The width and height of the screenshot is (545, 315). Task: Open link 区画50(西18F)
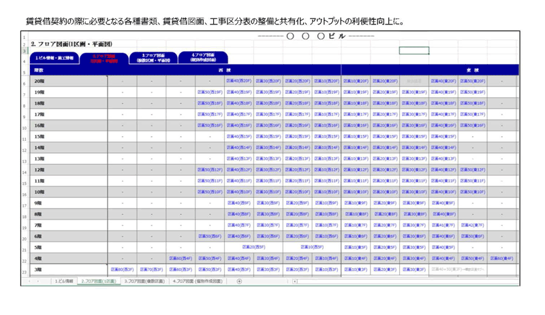[x=210, y=103]
